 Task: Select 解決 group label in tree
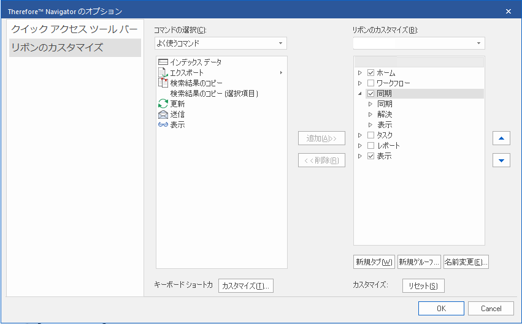385,115
